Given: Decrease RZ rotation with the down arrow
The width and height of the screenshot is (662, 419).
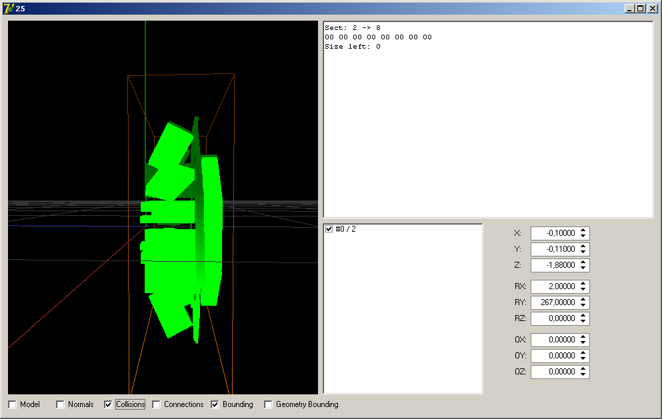Looking at the screenshot, I should click(x=583, y=322).
